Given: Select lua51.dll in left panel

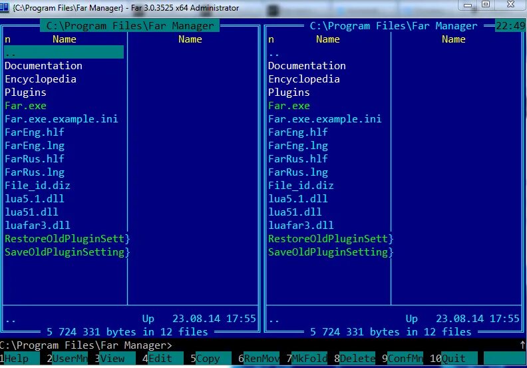Looking at the screenshot, I should pyautogui.click(x=31, y=212).
